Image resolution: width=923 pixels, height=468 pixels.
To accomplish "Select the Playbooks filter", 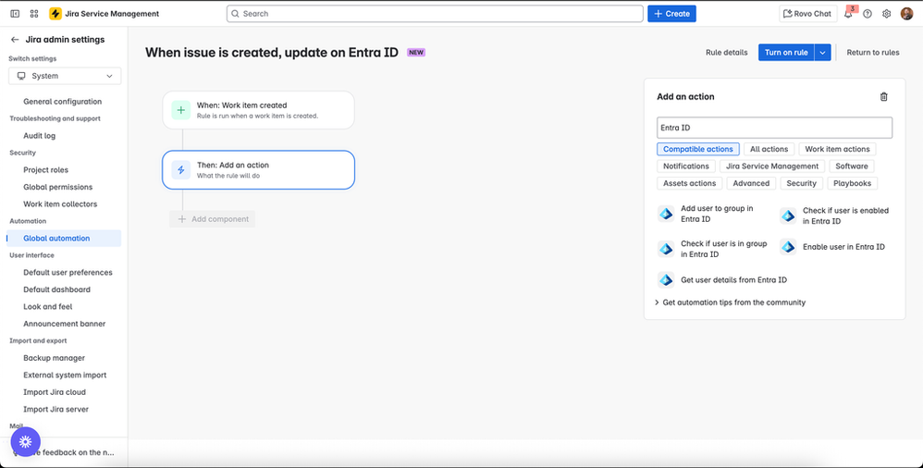I will (x=853, y=183).
